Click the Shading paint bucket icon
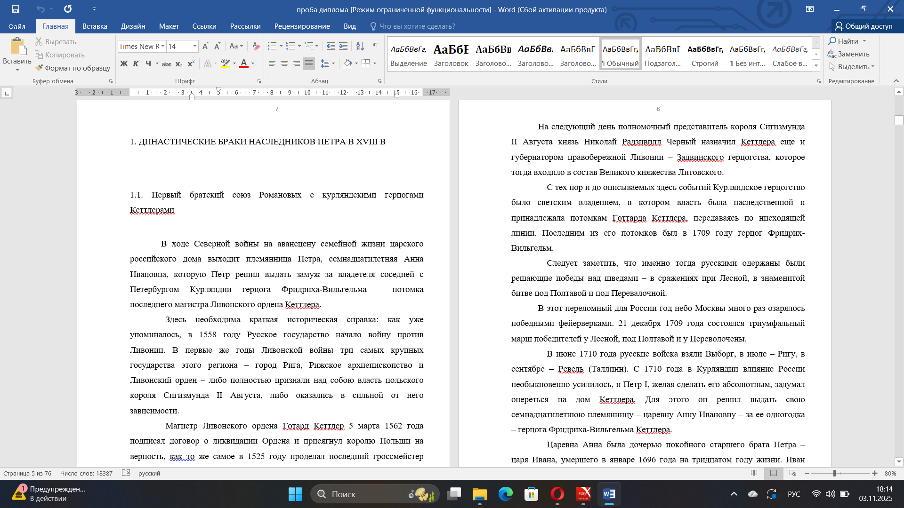The image size is (904, 508). 347,63
